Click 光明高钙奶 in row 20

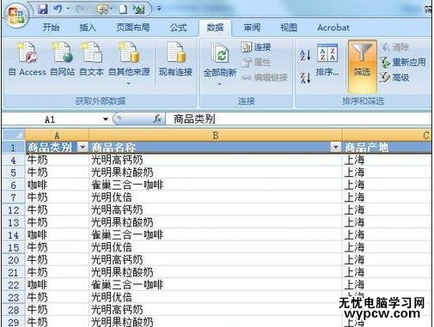tap(216, 260)
